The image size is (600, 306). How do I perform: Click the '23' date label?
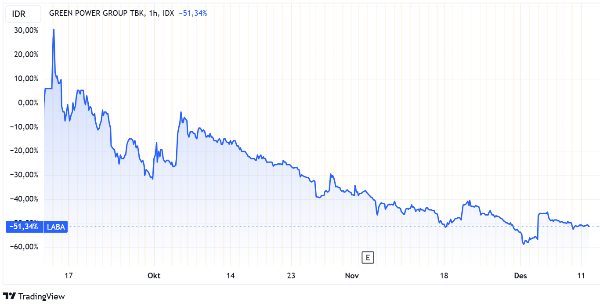click(x=291, y=276)
